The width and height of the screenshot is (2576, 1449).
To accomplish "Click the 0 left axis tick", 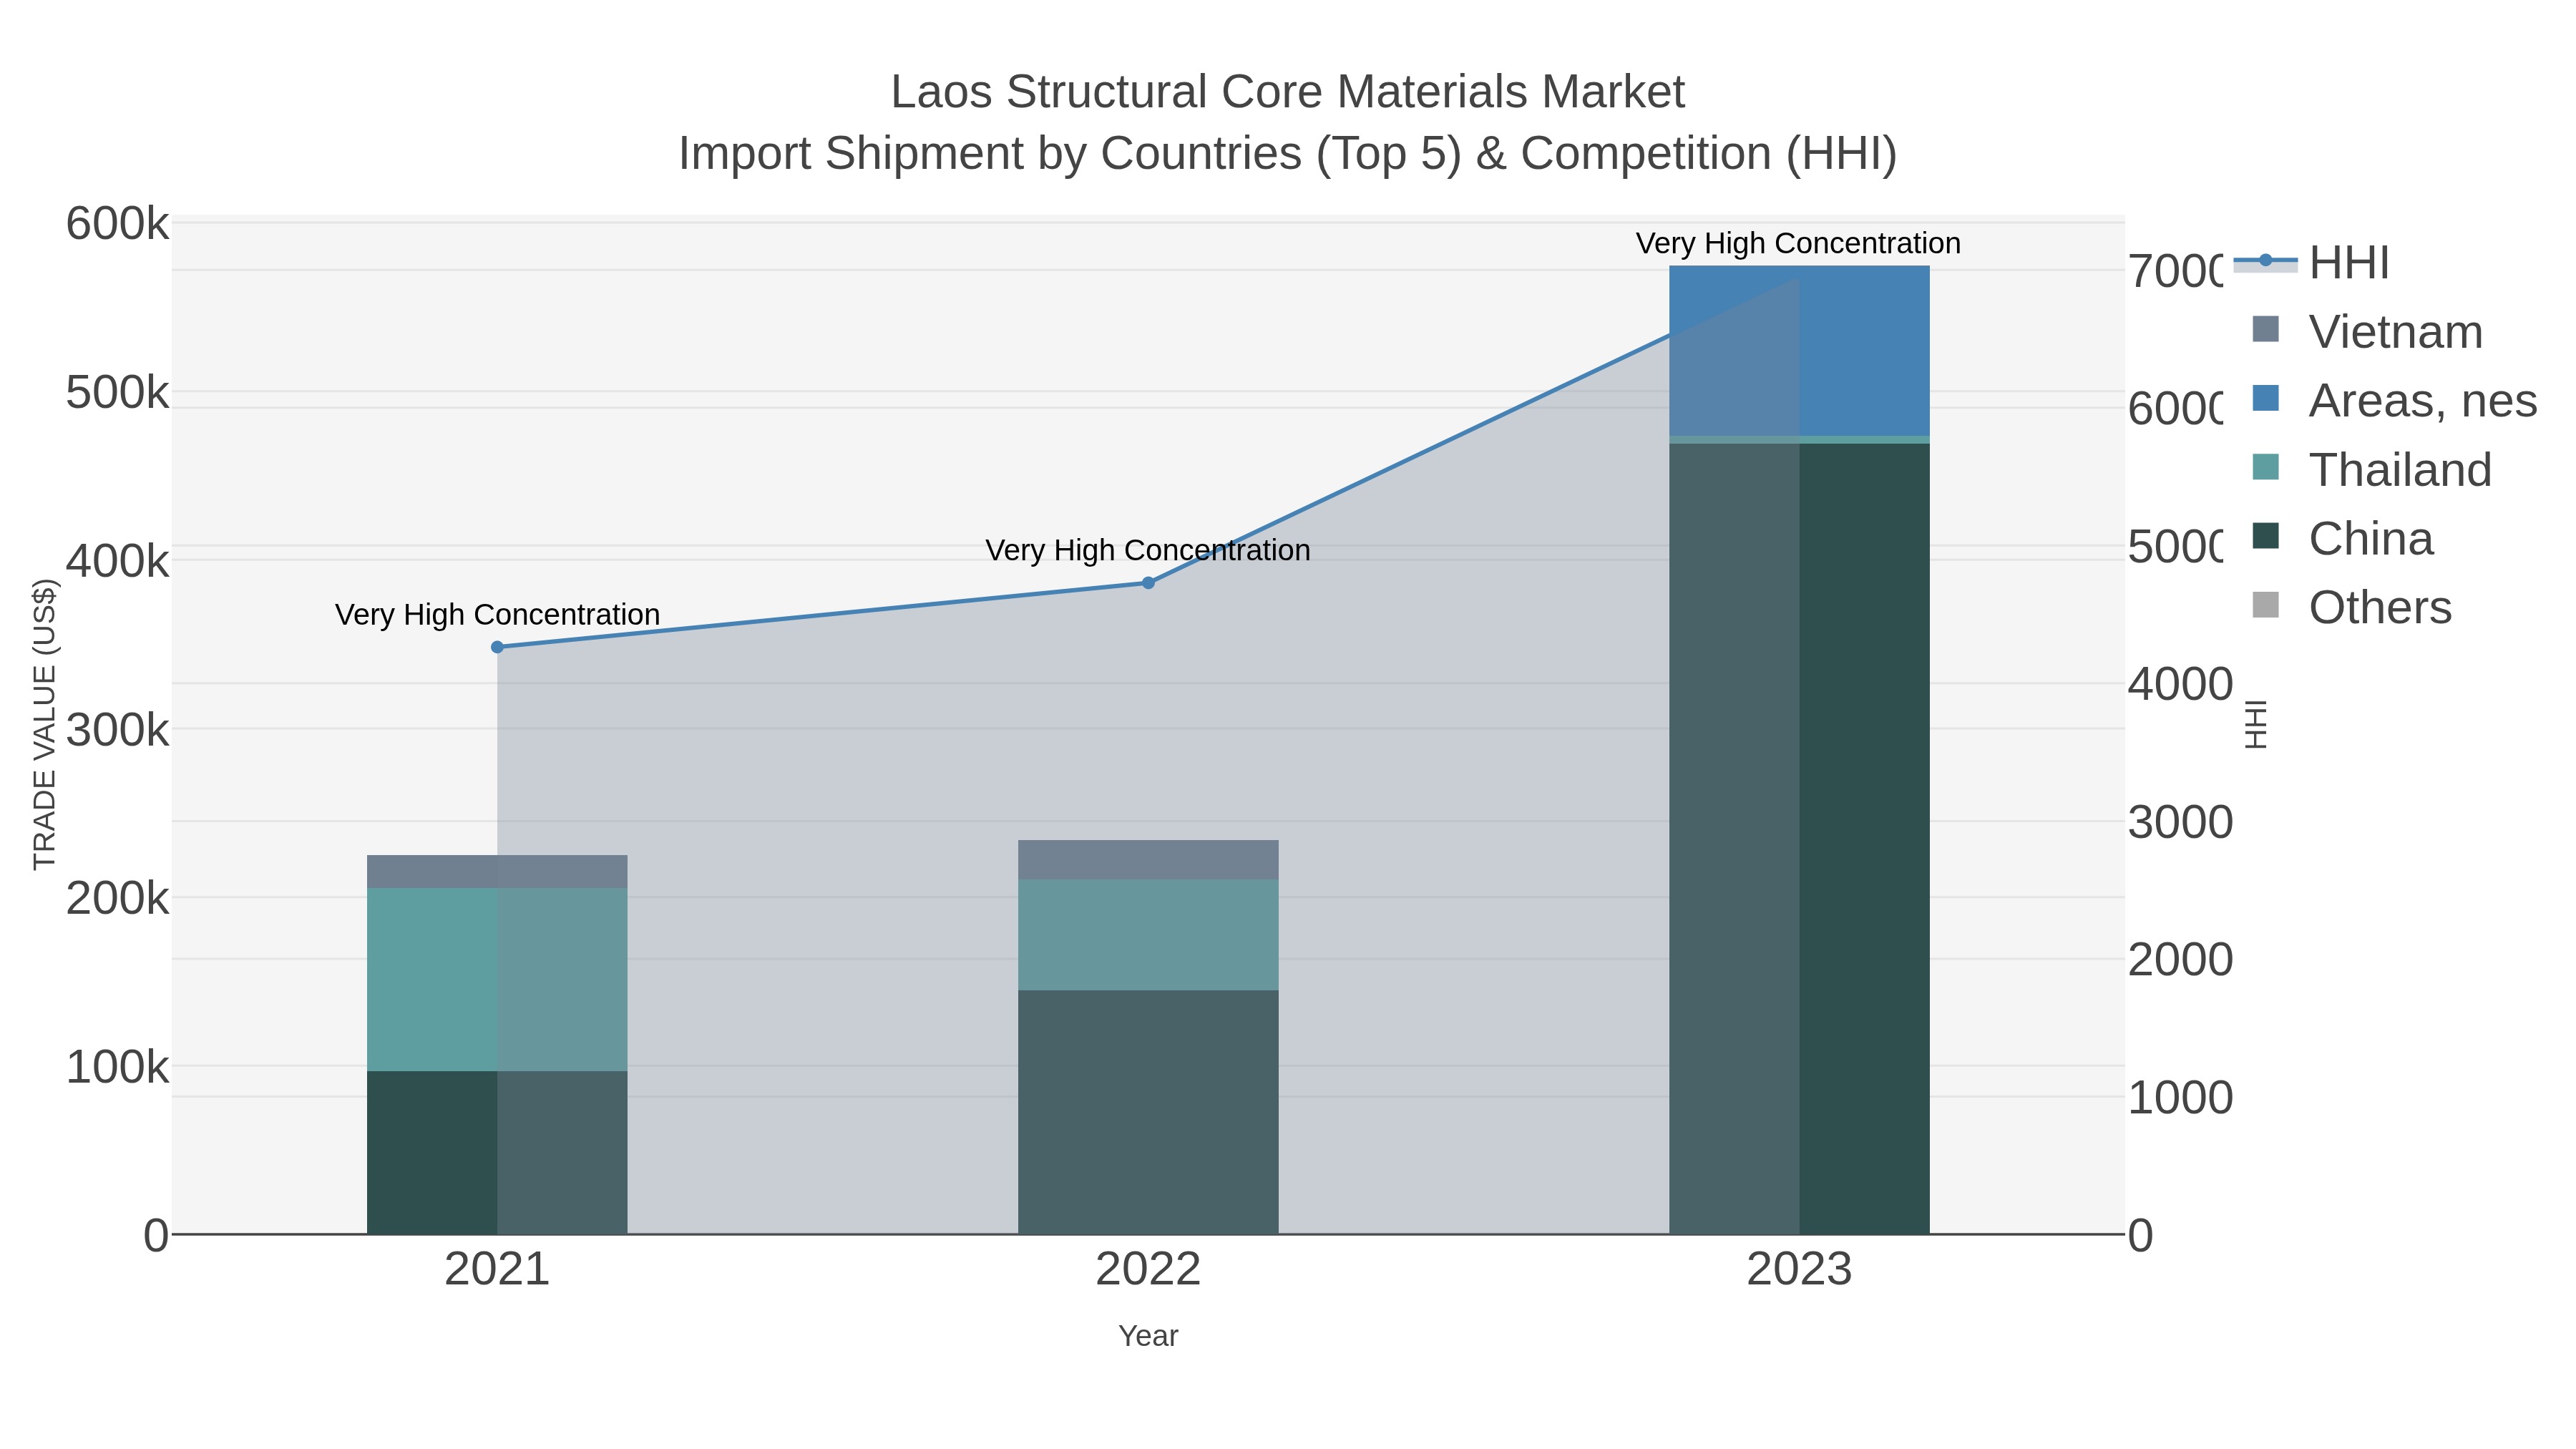I will coord(156,1236).
